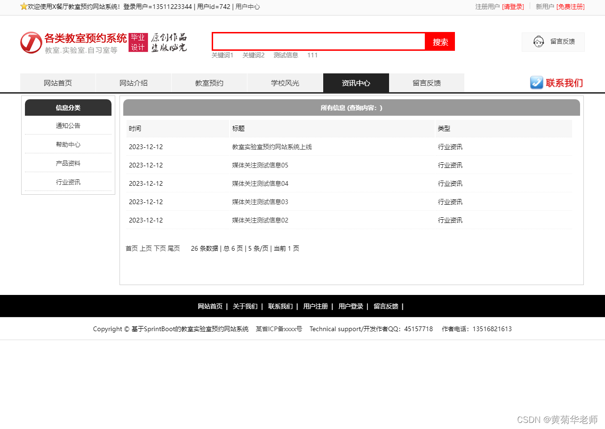Click the 免费注册 register link
This screenshot has width=605, height=429.
pyautogui.click(x=571, y=7)
